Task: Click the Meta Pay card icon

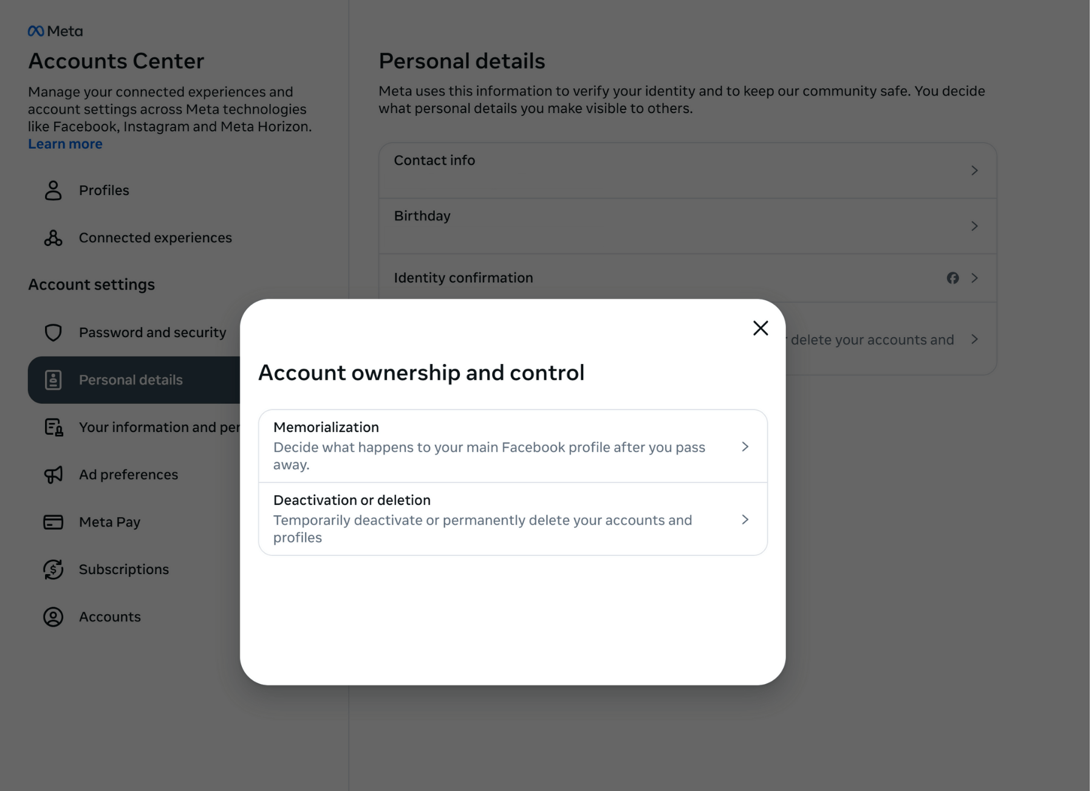Action: click(53, 522)
